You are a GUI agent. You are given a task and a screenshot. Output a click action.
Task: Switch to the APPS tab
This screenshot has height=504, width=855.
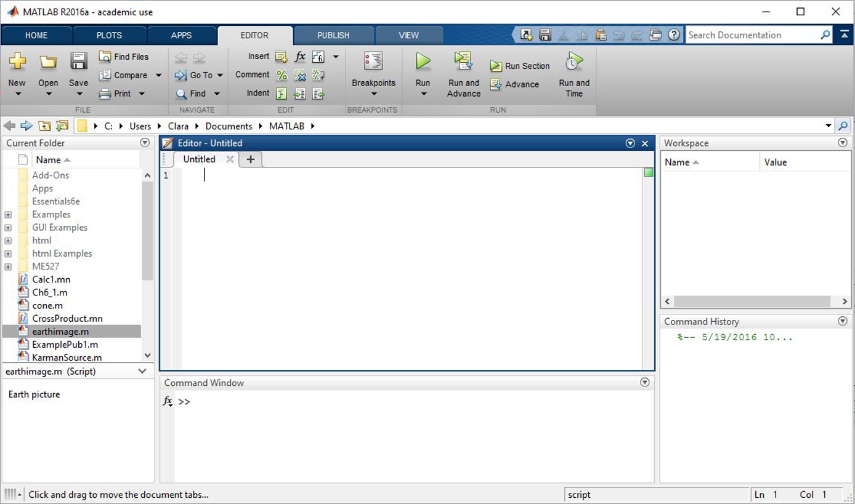click(181, 35)
